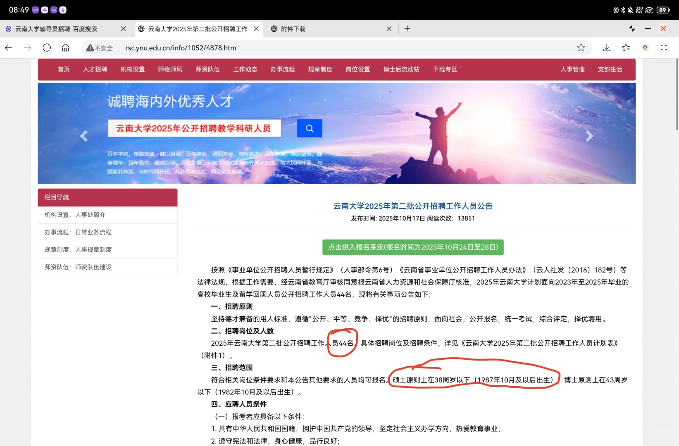Open the 支部生活 nav item

coord(610,69)
